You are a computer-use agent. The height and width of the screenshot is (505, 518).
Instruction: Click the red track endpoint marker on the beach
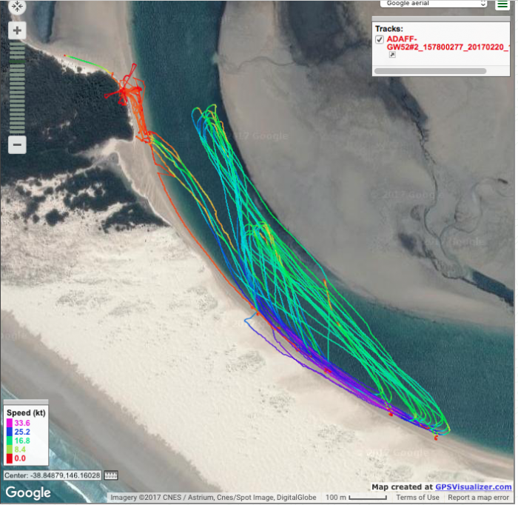pyautogui.click(x=436, y=438)
